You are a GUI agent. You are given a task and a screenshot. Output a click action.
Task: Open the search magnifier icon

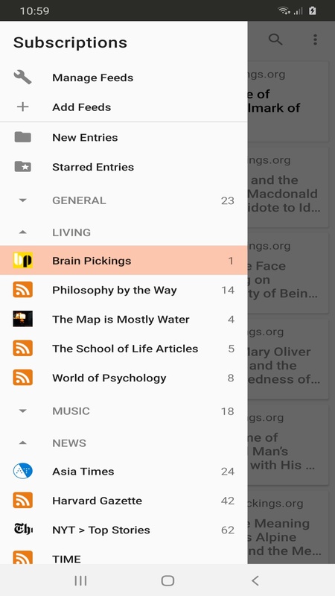click(275, 39)
